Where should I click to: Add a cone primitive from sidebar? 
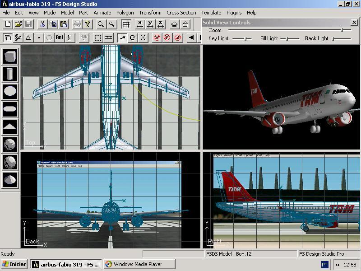coord(10,180)
